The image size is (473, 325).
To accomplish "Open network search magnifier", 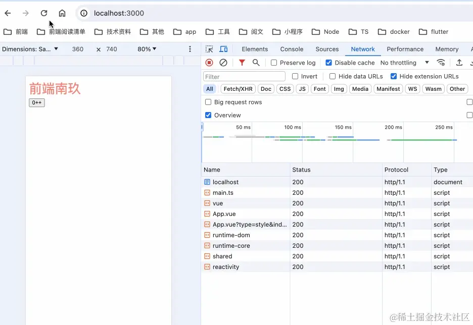I will 256,63.
